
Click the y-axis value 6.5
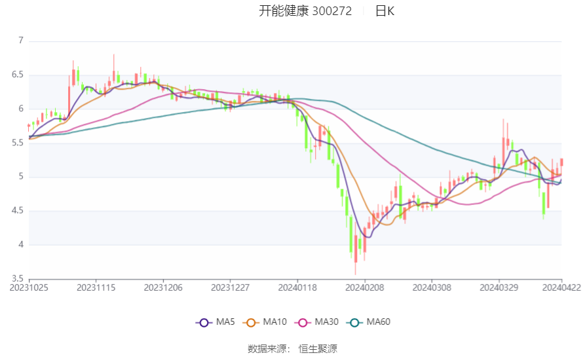click(18, 75)
